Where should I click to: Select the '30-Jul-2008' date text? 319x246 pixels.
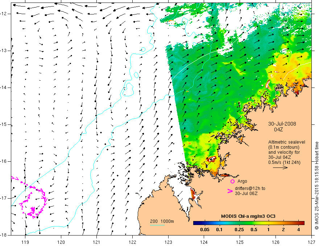282,124
